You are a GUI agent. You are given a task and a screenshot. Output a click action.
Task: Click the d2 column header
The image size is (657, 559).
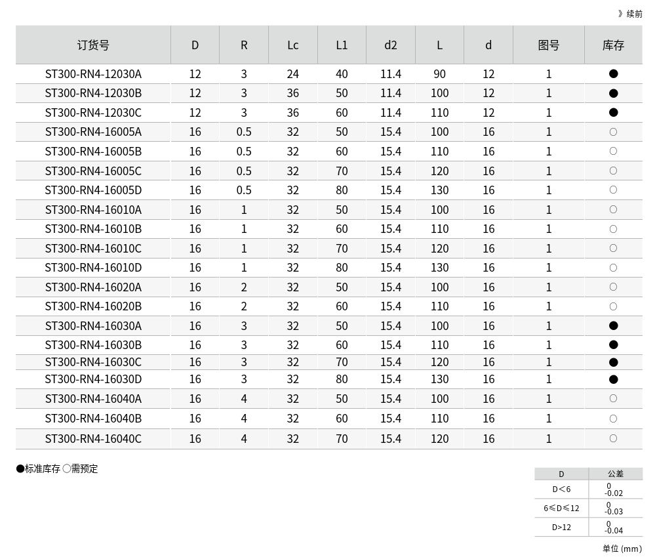[391, 45]
